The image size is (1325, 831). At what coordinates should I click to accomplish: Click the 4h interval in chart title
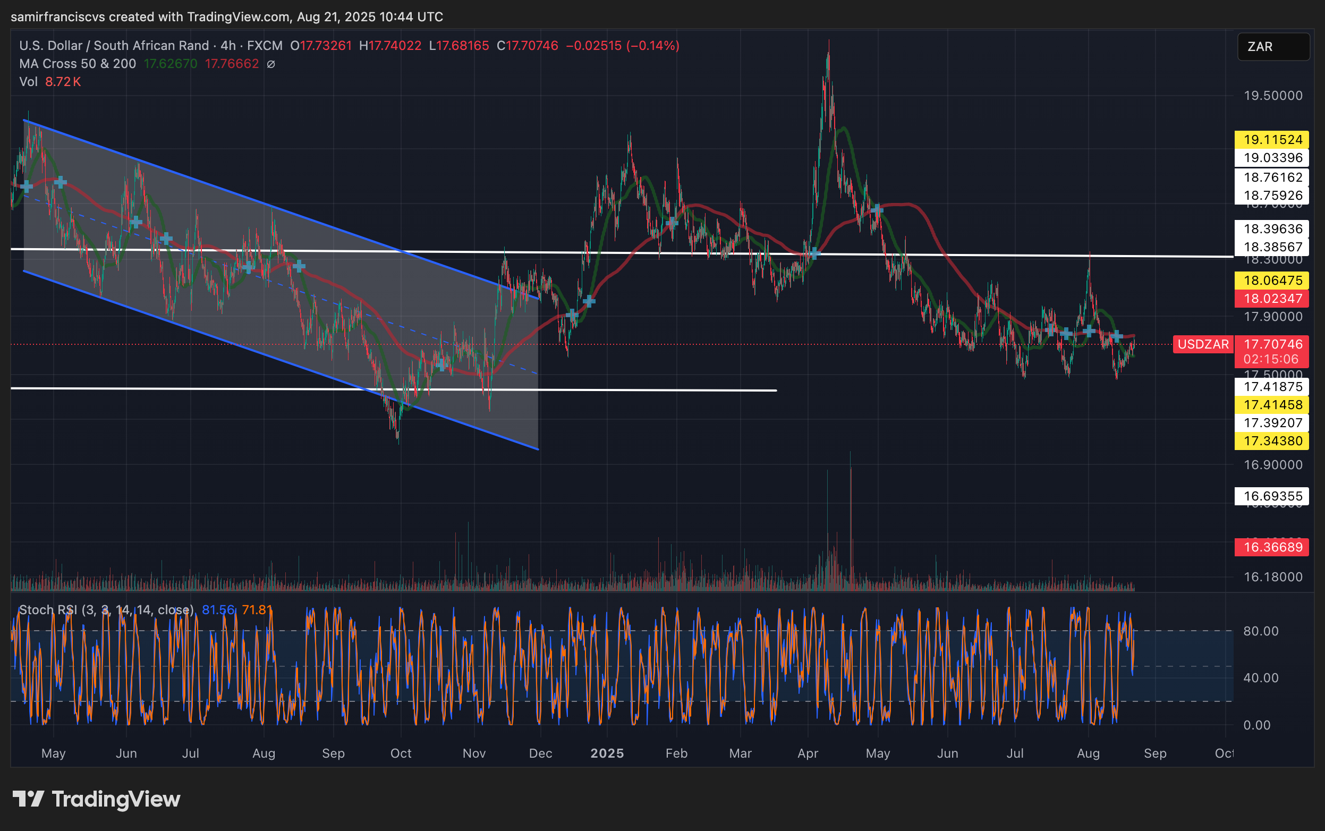(227, 46)
